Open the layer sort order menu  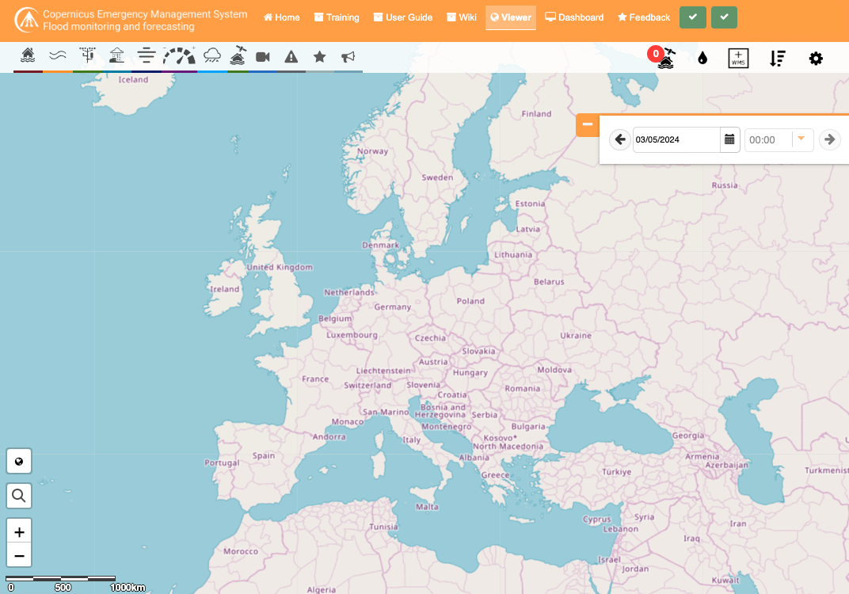[x=778, y=58]
